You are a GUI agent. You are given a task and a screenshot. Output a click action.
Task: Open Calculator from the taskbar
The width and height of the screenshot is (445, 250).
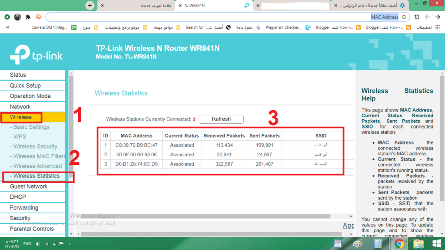pyautogui.click(x=378, y=243)
